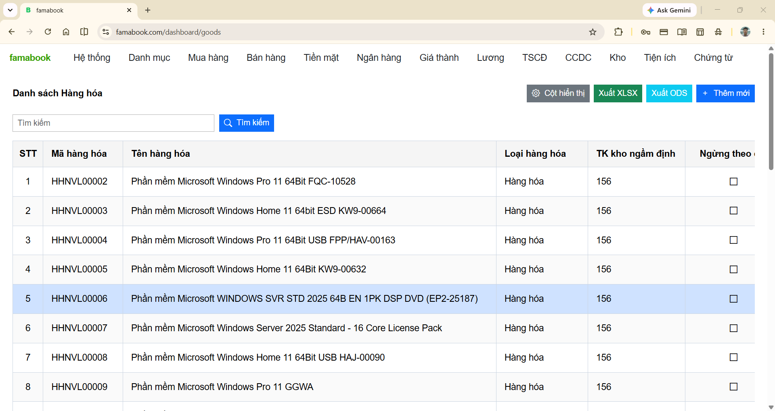
Task: Select 'Windows Pro 11 64Bit FQC-10528' row name
Action: click(x=243, y=181)
